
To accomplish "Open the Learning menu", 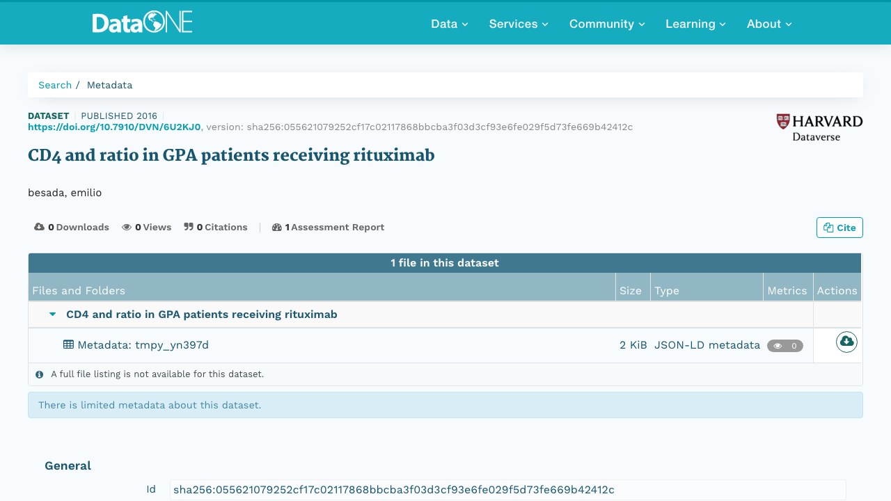I will 695,24.
